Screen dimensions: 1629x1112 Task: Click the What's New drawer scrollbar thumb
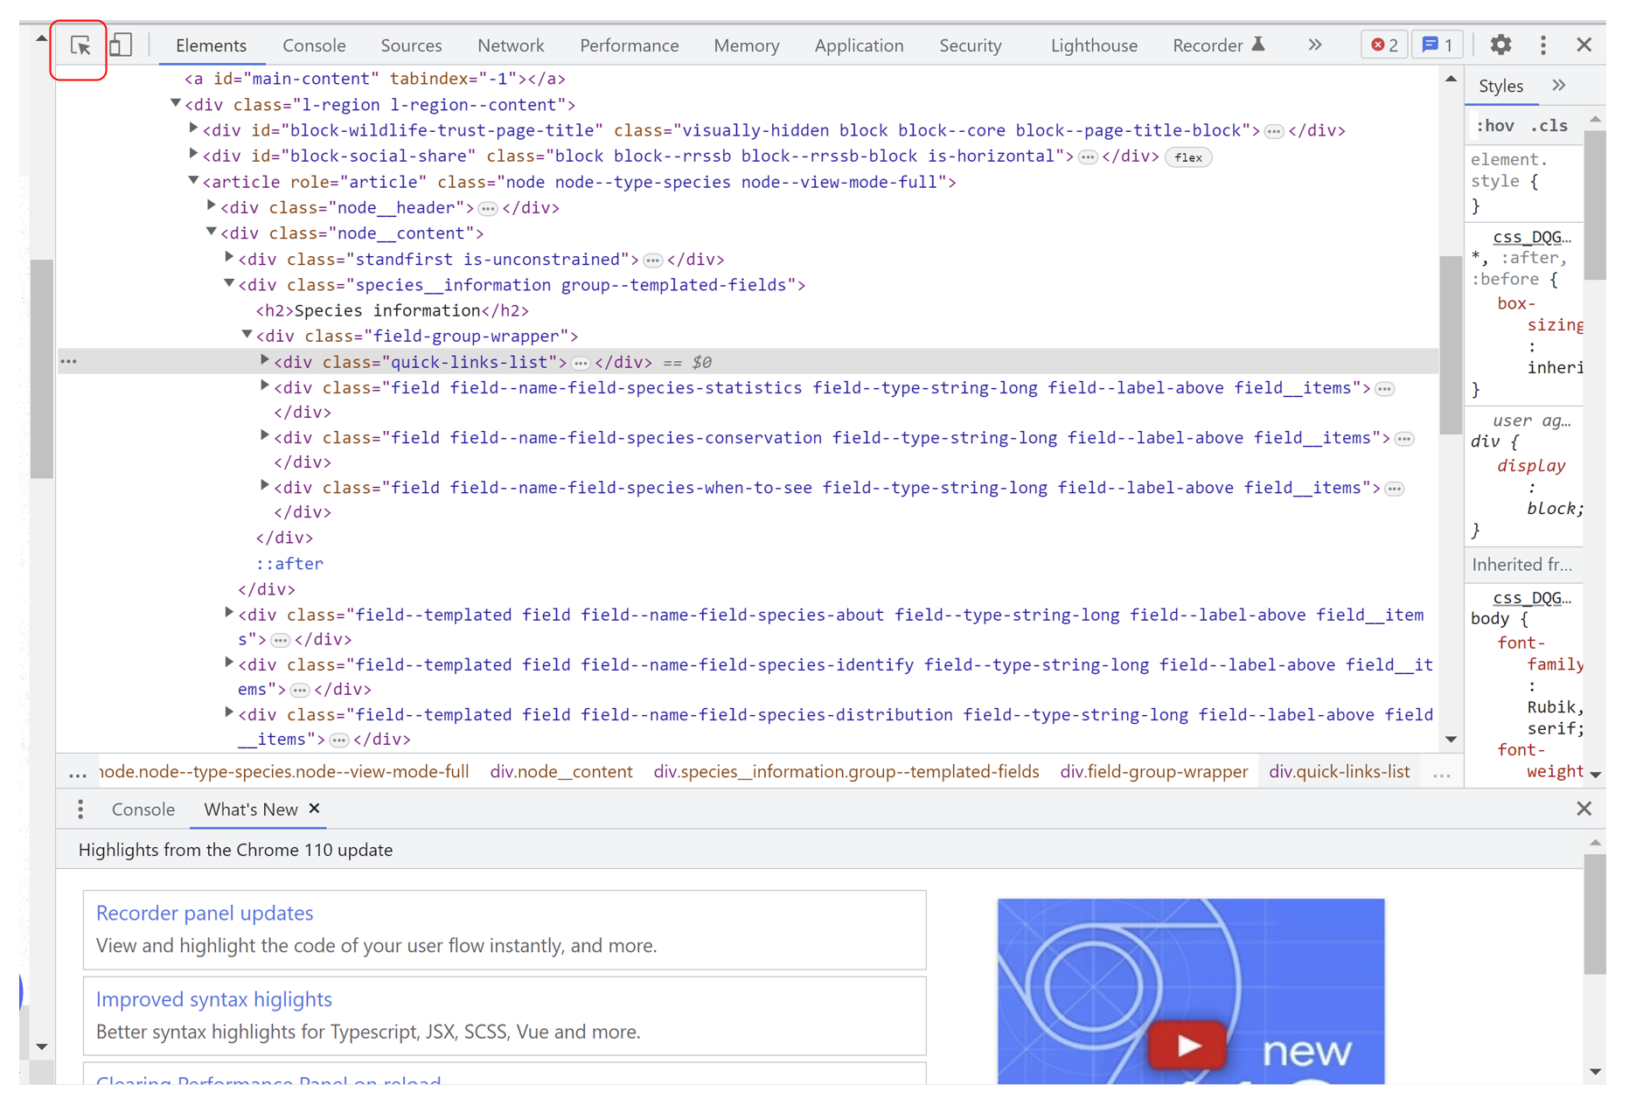[1595, 914]
